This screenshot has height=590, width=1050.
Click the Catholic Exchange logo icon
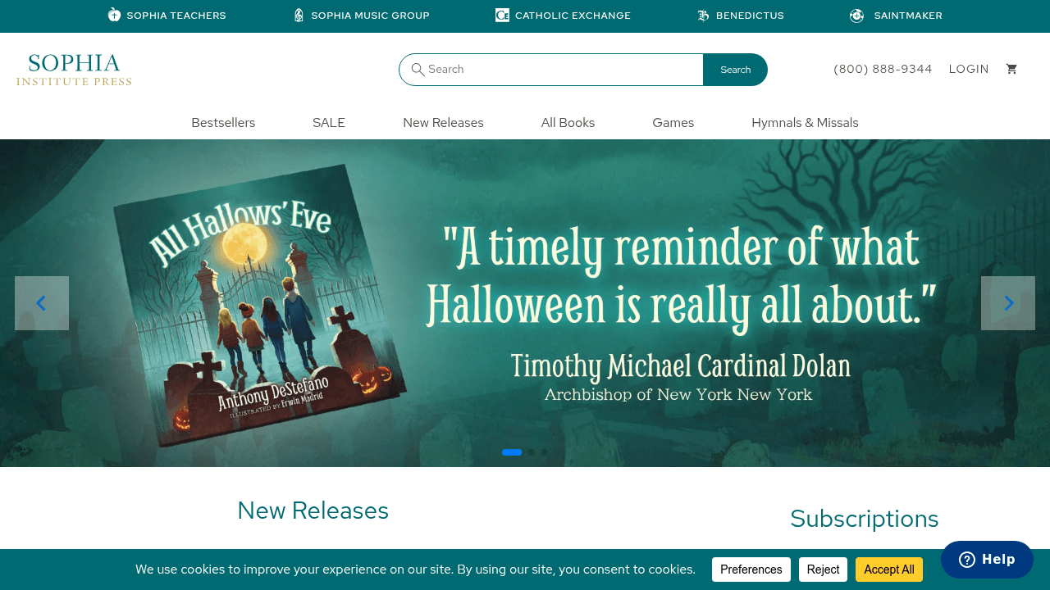pyautogui.click(x=502, y=16)
